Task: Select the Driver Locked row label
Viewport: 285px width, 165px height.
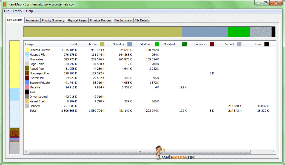Action: 39,97
